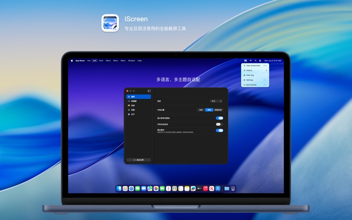352x220 pixels.
Task: Open Reminders from the Dock
Action: (181, 189)
